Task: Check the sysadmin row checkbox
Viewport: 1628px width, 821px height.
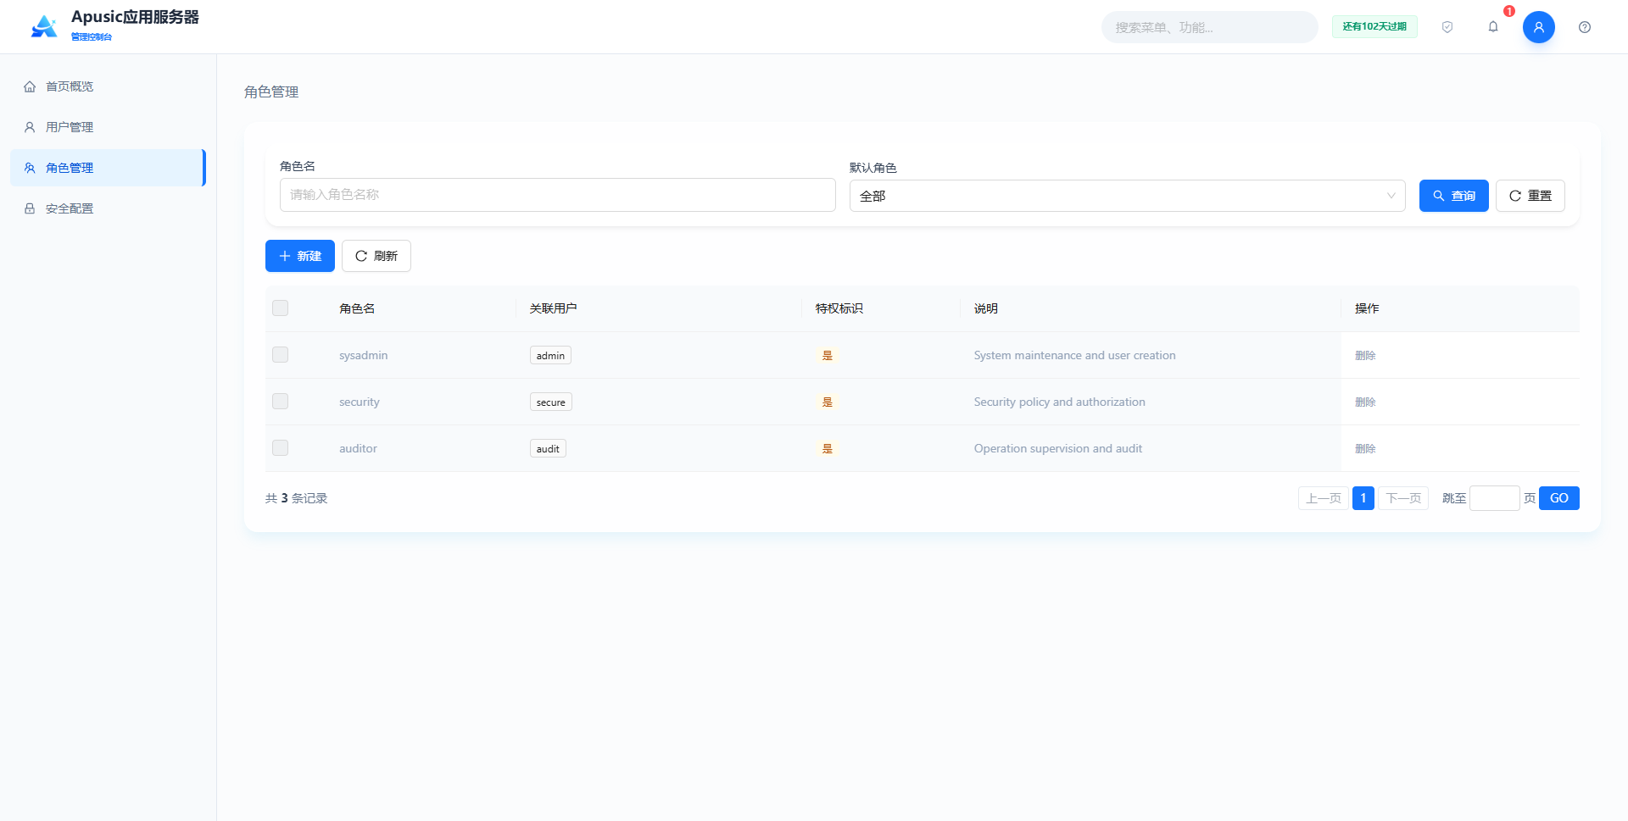Action: (x=281, y=354)
